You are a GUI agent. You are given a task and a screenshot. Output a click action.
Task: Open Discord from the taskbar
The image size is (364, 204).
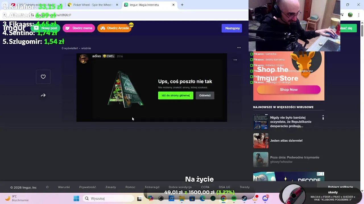click(x=265, y=199)
